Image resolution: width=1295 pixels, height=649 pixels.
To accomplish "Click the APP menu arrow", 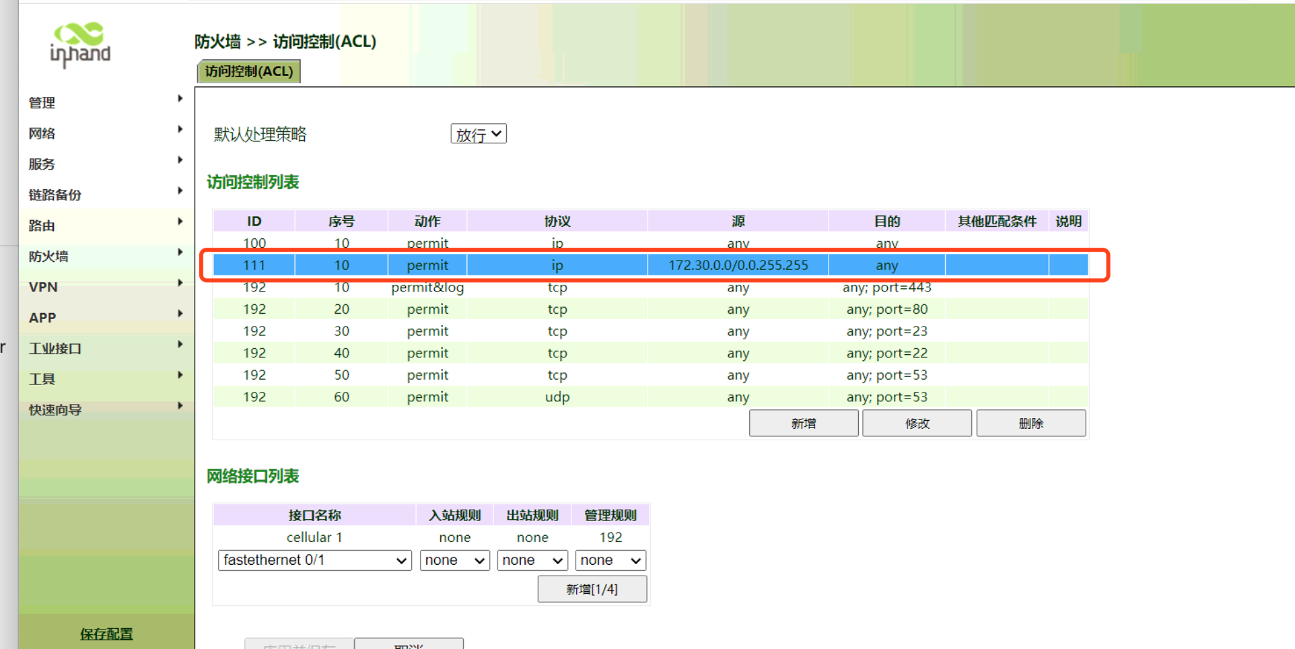I will [x=180, y=314].
